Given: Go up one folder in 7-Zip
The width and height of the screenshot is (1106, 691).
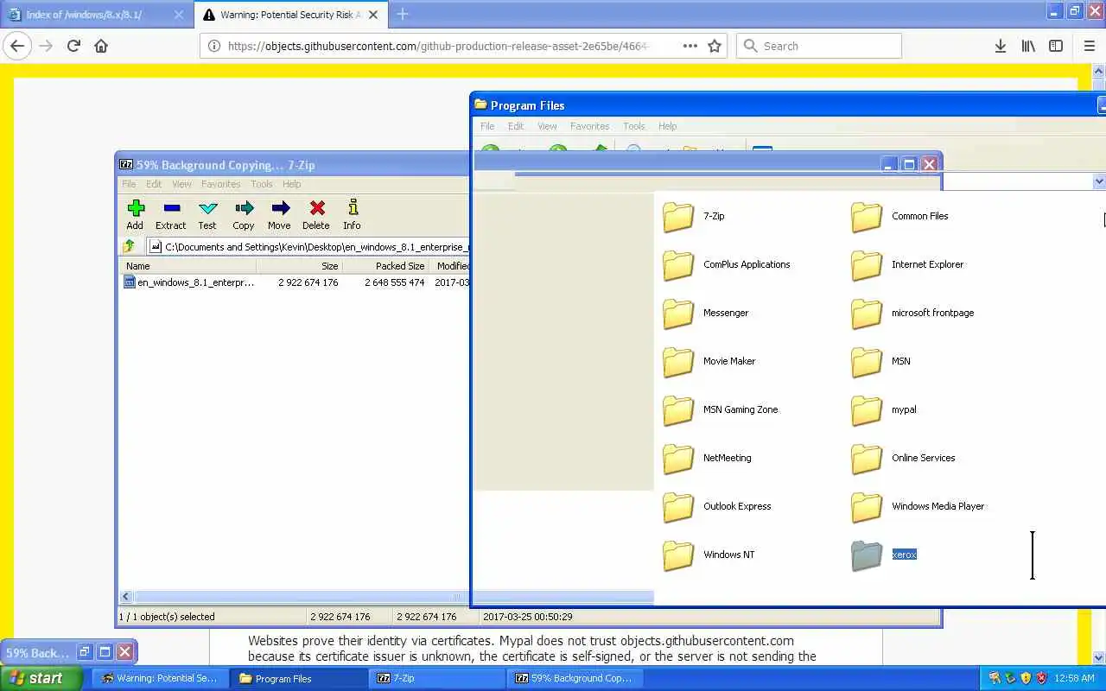Looking at the screenshot, I should click(130, 246).
